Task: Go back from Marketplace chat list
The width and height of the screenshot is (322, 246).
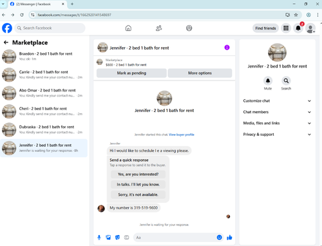Action: (6, 43)
